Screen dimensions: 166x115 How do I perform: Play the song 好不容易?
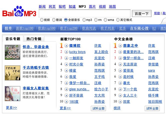(66, 95)
